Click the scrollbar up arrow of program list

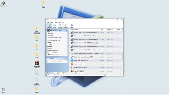123,29
